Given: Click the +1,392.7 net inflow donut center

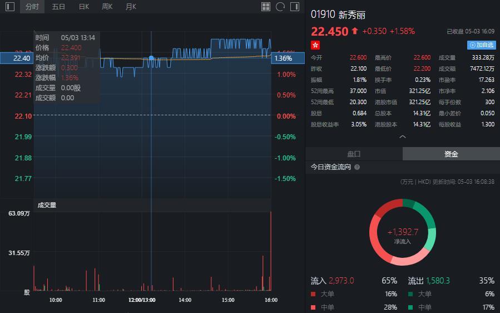Looking at the screenshot, I should (x=403, y=232).
